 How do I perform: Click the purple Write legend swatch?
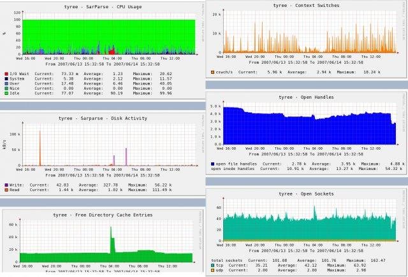pos(6,185)
